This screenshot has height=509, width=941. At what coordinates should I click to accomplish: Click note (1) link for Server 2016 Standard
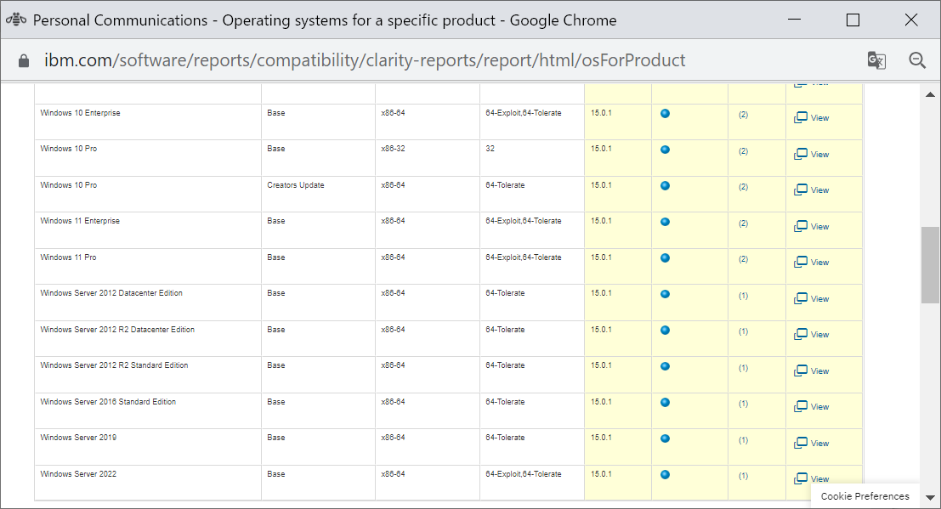pyautogui.click(x=743, y=404)
